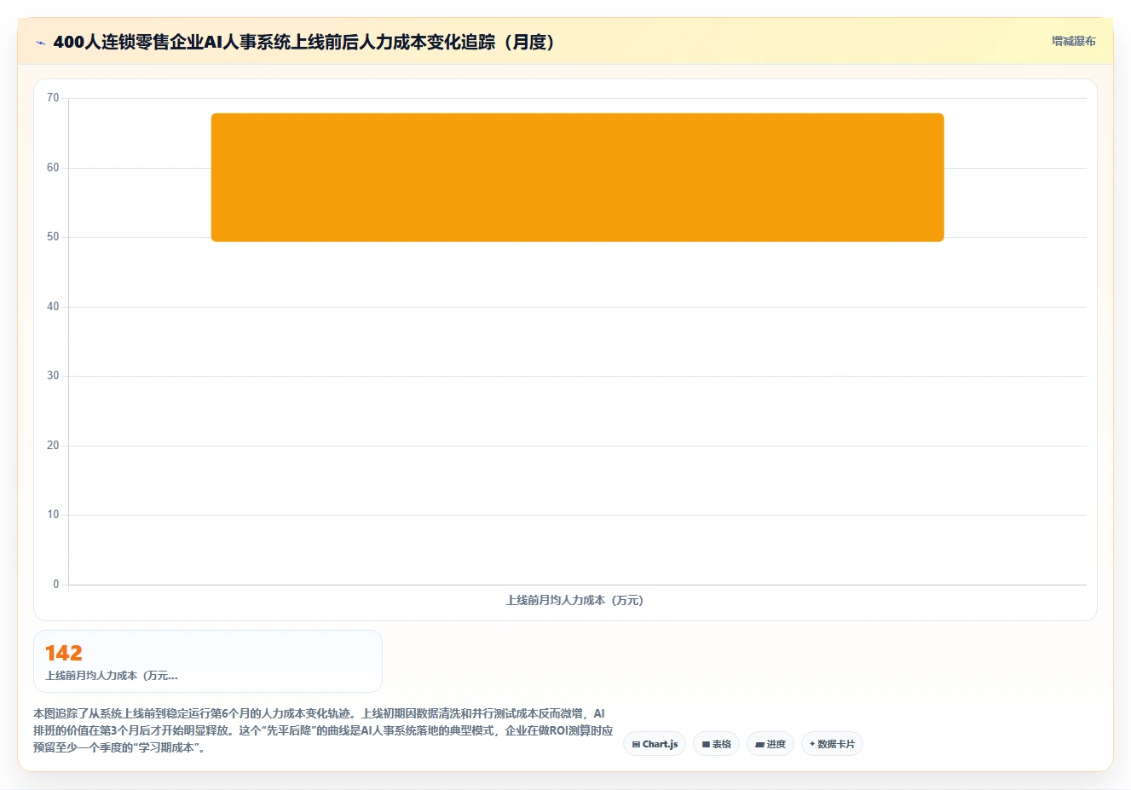
Task: Click the data card caption 上线前月均人力成本（万元…
Action: pos(112,676)
